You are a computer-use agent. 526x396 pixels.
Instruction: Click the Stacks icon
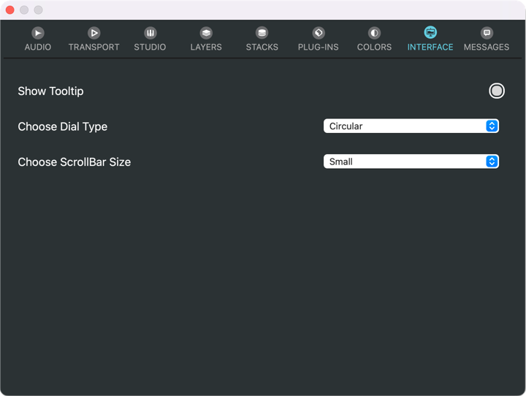point(262,33)
